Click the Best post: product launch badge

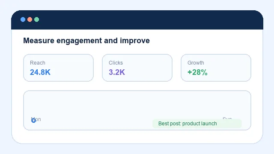[x=197, y=124]
